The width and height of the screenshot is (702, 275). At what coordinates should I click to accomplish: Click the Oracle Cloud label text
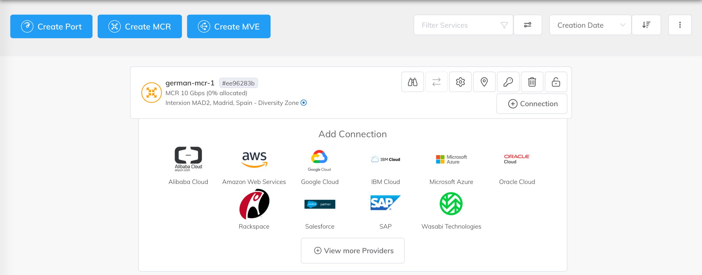pyautogui.click(x=517, y=182)
